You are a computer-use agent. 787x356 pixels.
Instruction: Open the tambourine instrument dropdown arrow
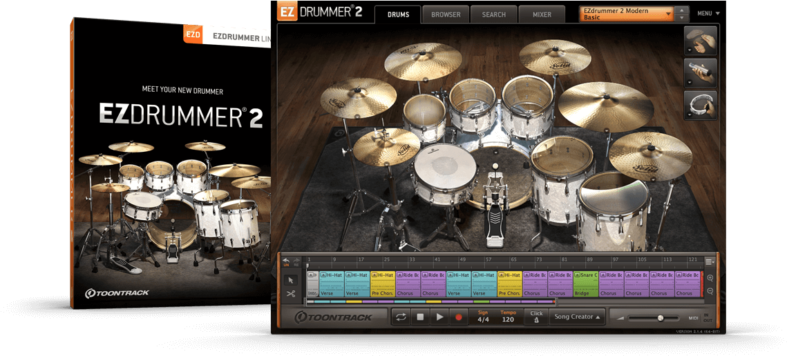[689, 115]
